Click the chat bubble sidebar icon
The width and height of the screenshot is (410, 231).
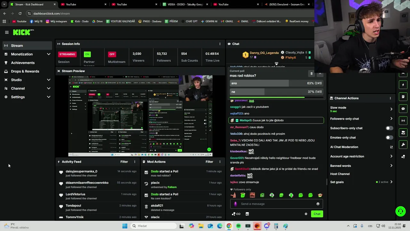403,109
